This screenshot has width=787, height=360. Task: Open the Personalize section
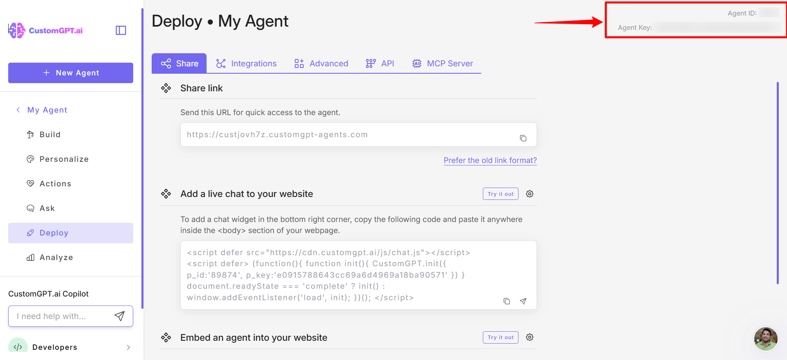pyautogui.click(x=71, y=159)
